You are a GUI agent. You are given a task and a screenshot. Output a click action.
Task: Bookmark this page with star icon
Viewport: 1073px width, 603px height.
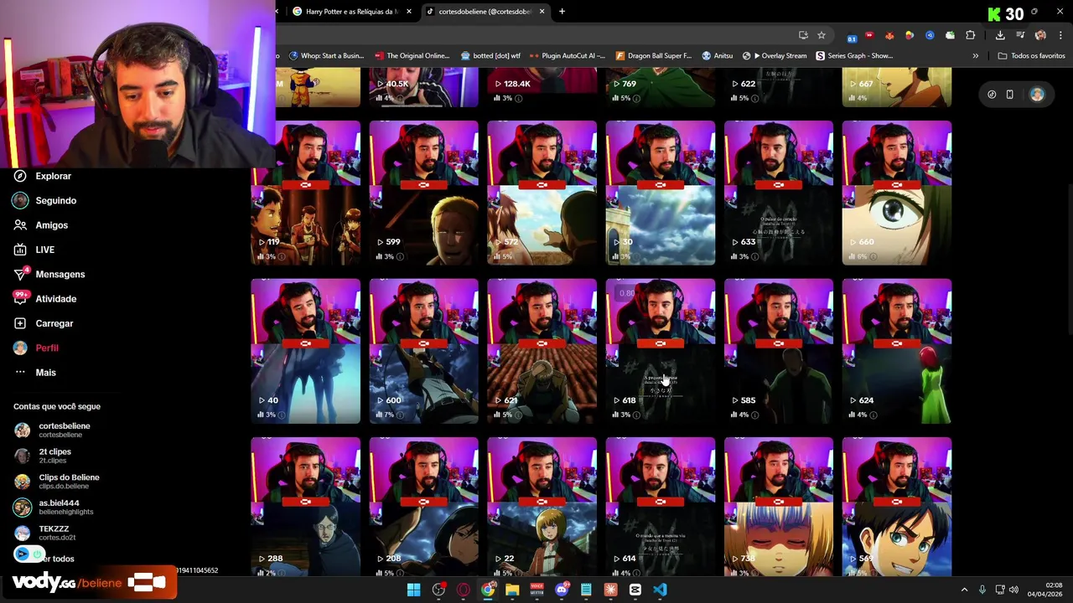822,35
